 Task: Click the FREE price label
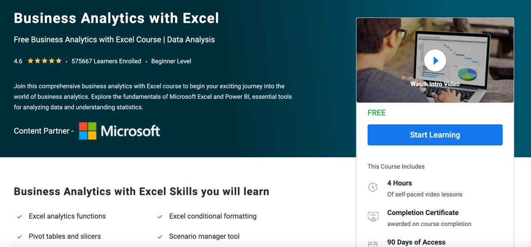[376, 113]
